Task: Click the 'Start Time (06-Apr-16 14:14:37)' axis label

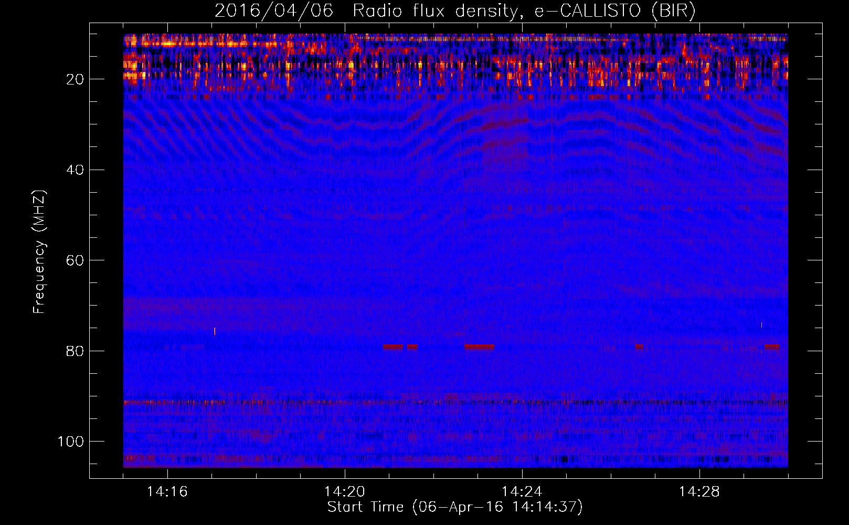Action: tap(455, 507)
